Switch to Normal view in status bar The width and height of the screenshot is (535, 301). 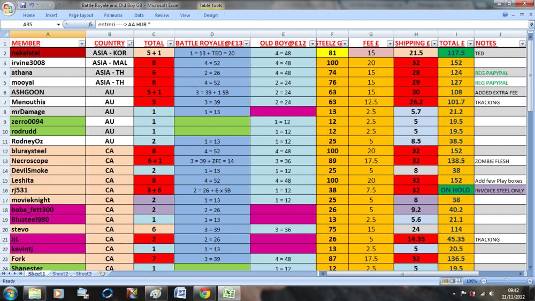point(445,281)
